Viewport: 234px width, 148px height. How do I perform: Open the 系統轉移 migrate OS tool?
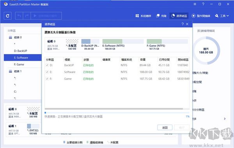(x=143, y=16)
